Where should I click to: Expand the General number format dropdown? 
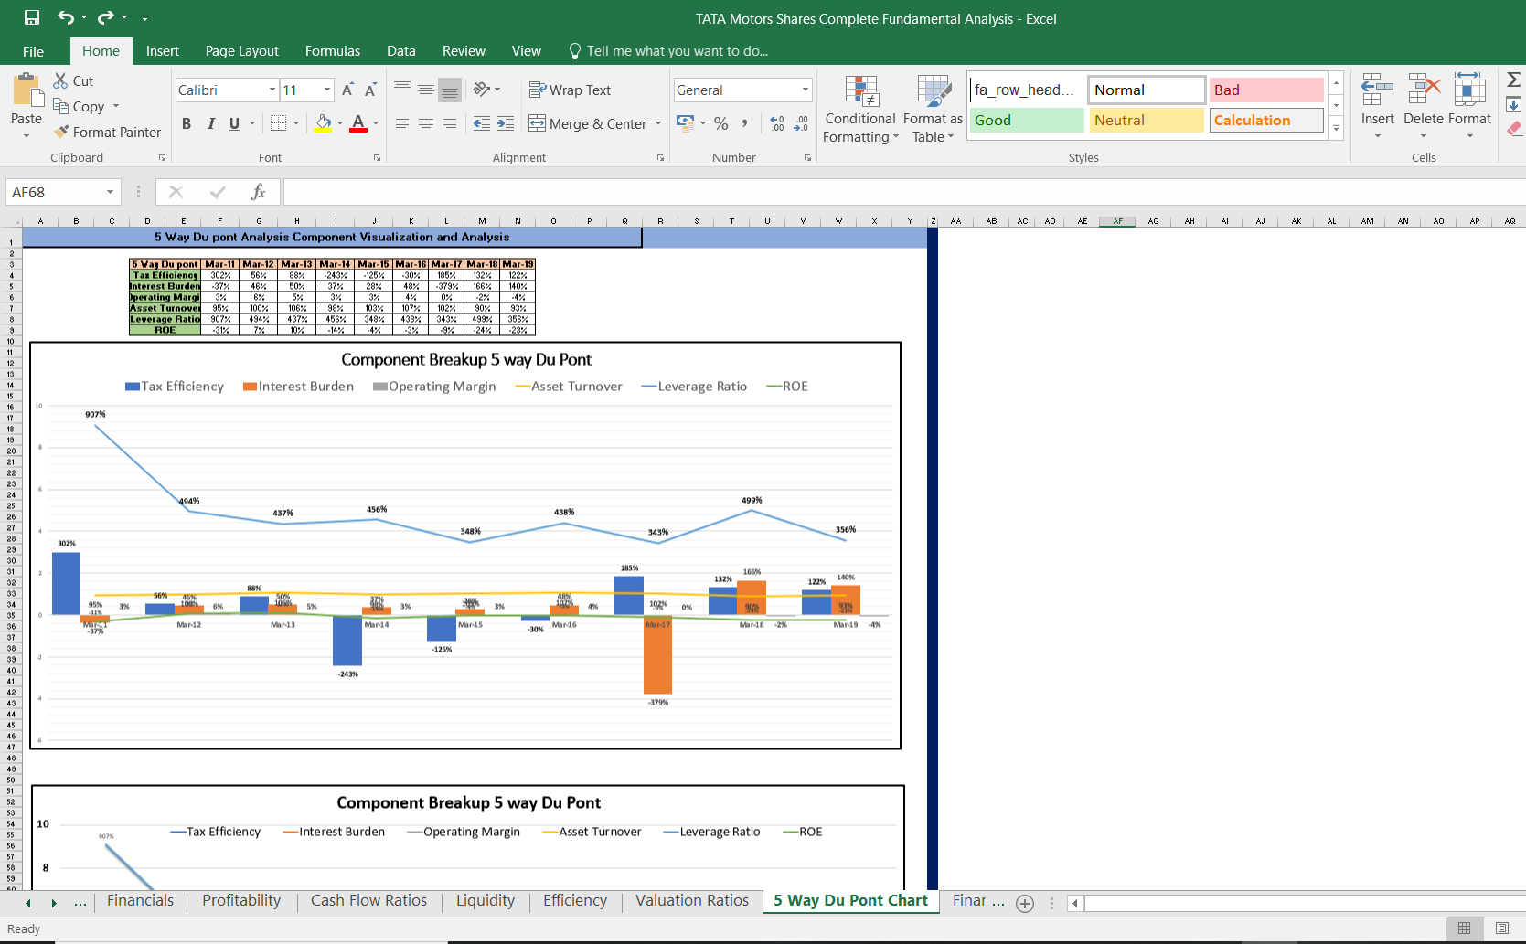(806, 90)
